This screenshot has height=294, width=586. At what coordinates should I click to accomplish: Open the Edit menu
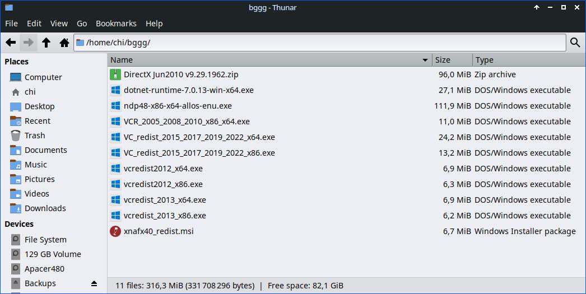(x=34, y=24)
